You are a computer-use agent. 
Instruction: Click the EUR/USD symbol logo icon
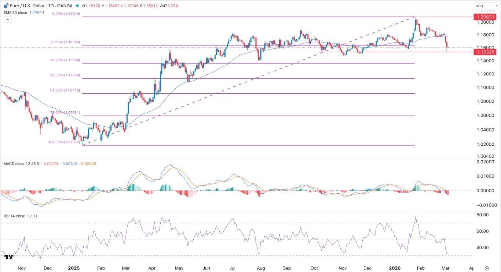point(6,6)
